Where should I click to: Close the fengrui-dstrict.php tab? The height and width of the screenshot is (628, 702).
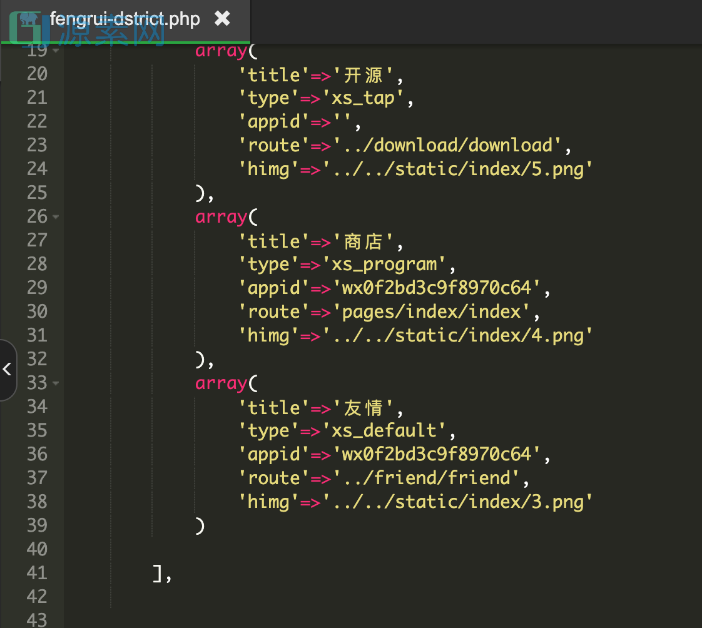click(x=222, y=19)
